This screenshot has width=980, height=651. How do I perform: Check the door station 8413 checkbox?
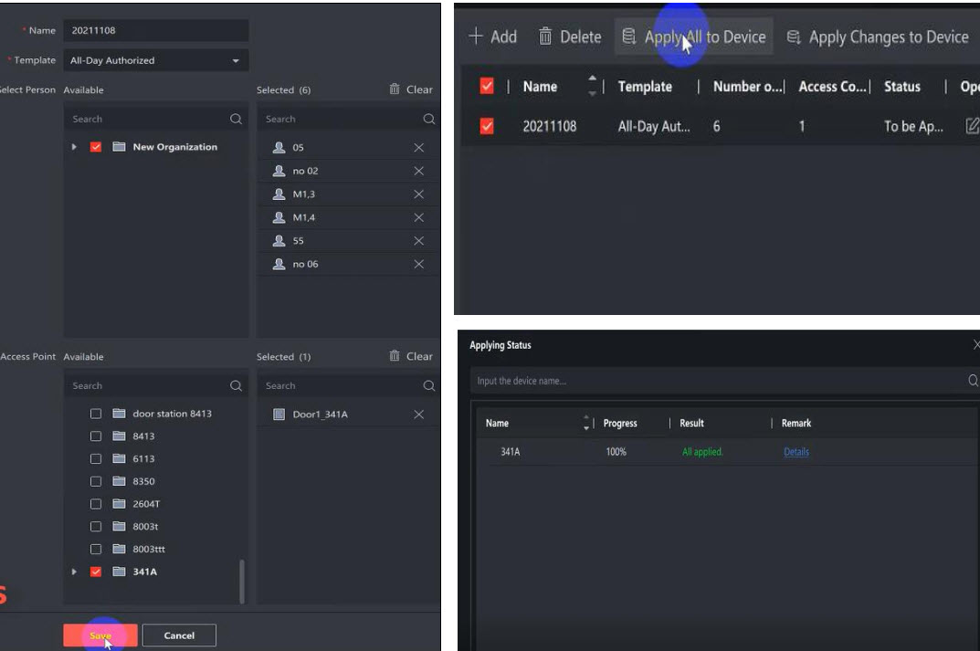tap(96, 414)
